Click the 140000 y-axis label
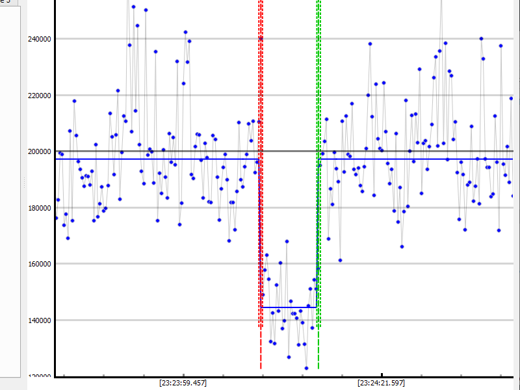The height and width of the screenshot is (390, 520). click(x=39, y=320)
